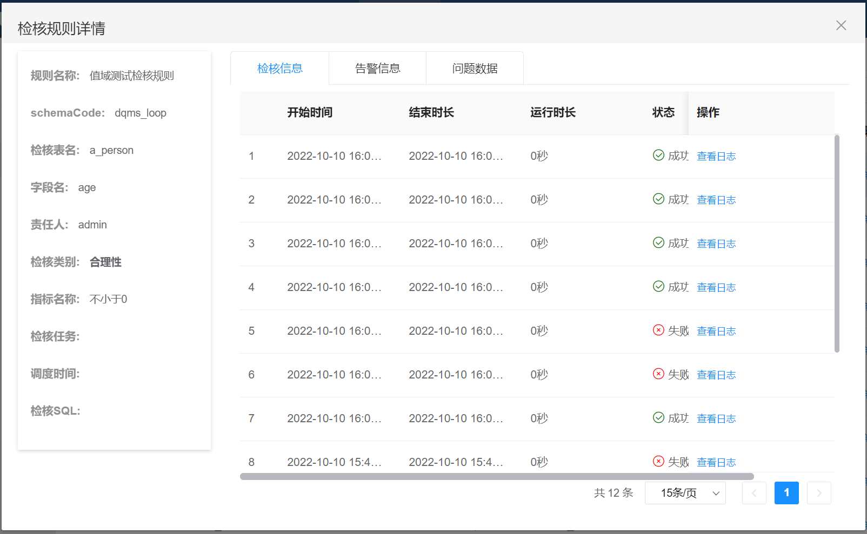
Task: Go to the next page arrow
Action: click(818, 493)
